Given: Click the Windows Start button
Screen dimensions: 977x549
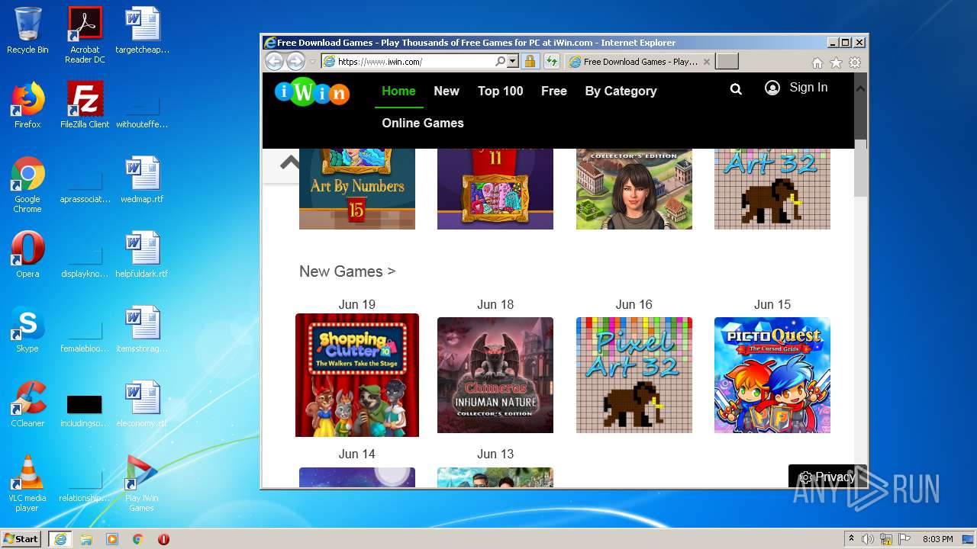Looking at the screenshot, I should 21,539.
